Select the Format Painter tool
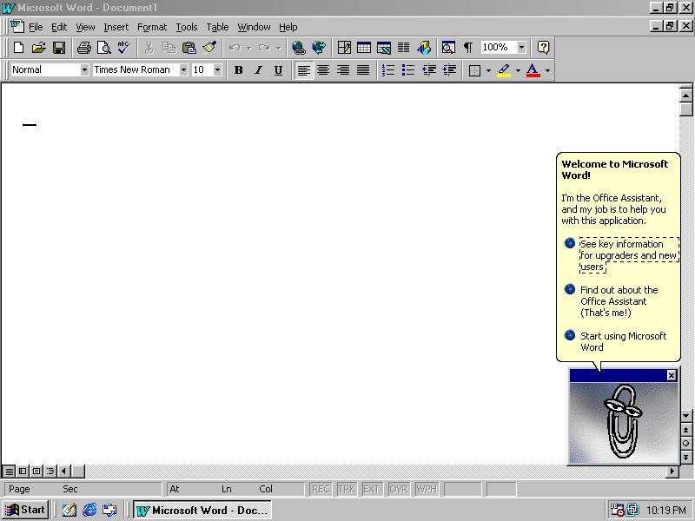Image resolution: width=695 pixels, height=521 pixels. click(x=208, y=48)
